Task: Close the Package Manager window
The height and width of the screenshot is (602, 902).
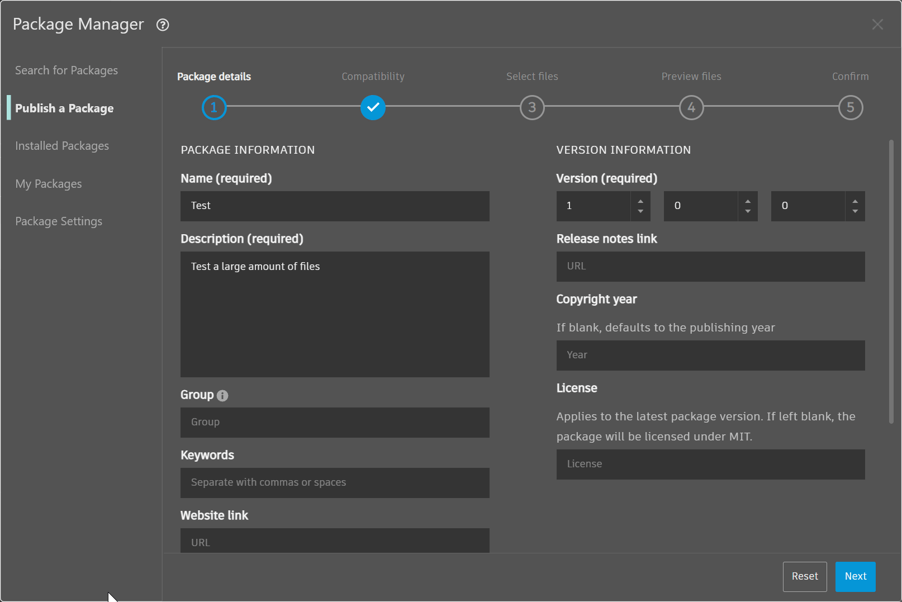Action: [877, 25]
